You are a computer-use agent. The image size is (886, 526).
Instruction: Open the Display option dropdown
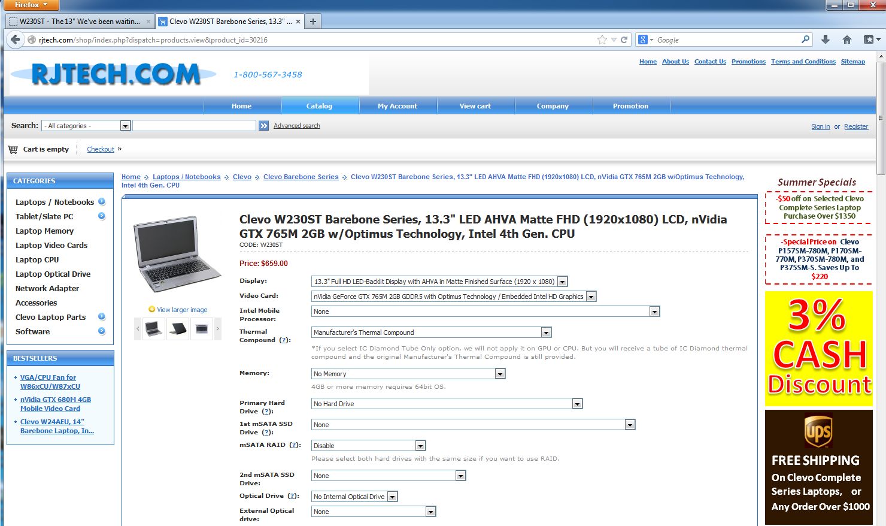[439, 282]
